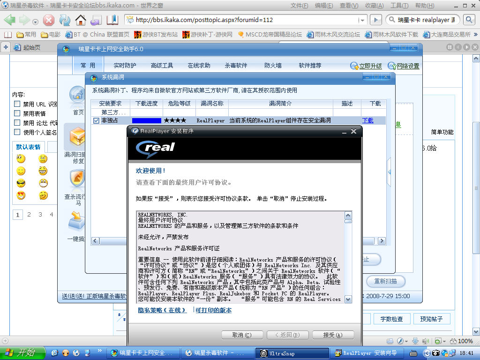Open UltraSnap taskbar item
The height and width of the screenshot is (360, 480).
[x=292, y=353]
